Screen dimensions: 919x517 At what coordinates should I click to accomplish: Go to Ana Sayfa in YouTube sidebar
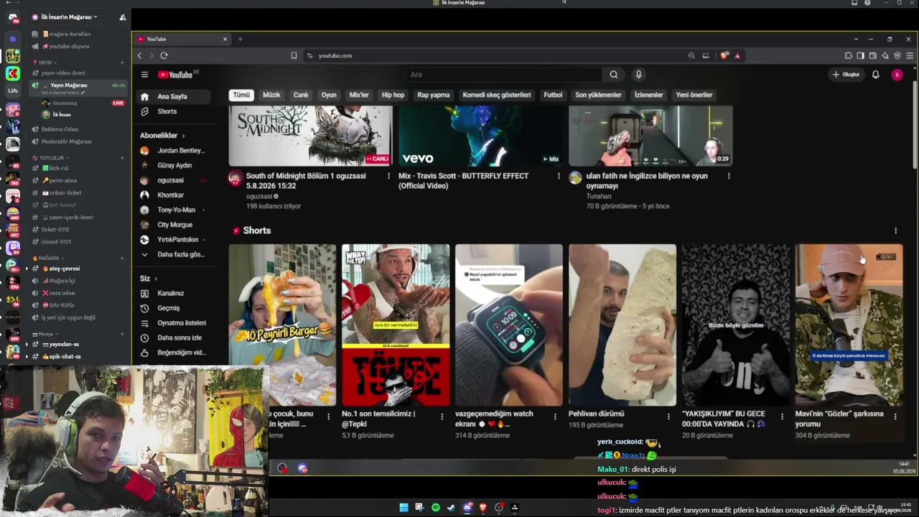(172, 96)
